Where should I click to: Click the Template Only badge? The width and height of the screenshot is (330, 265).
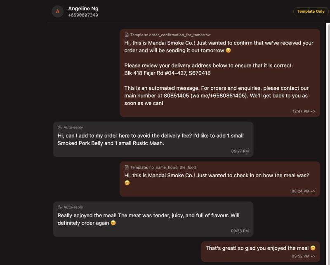pos(311,12)
